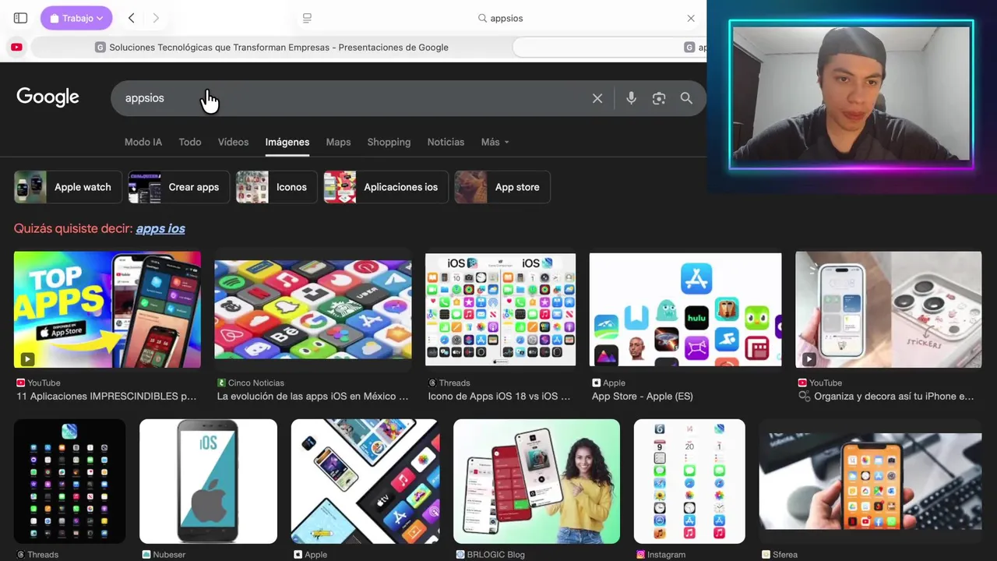Click the Sferea source label
This screenshot has height=561, width=997.
(780, 555)
